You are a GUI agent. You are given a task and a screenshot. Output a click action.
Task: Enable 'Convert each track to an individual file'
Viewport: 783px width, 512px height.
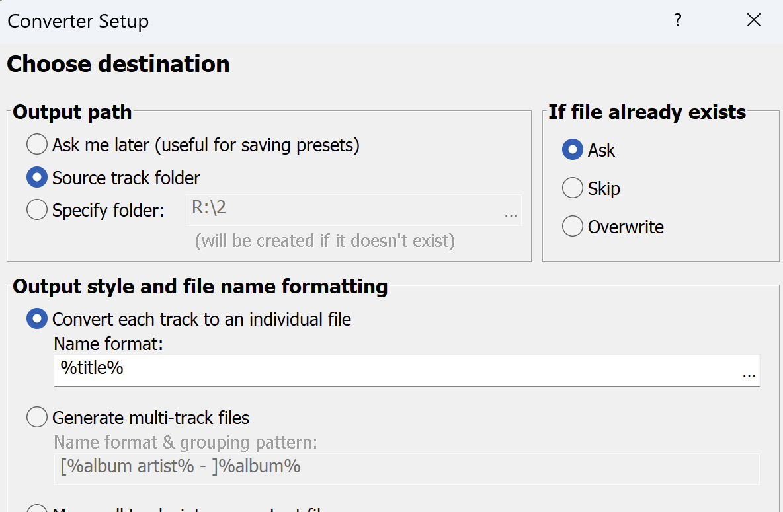click(x=37, y=319)
